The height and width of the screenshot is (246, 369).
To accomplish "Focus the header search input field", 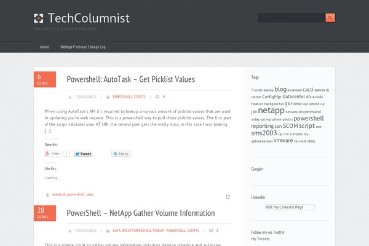I will [292, 18].
